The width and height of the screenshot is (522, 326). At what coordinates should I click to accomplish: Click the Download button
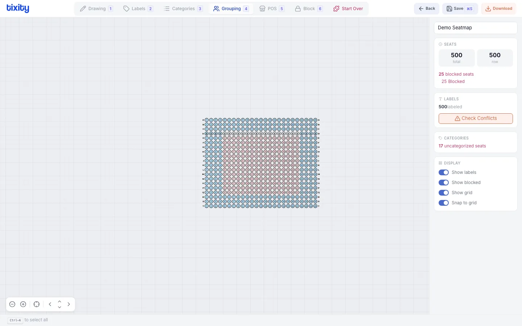coord(498,9)
